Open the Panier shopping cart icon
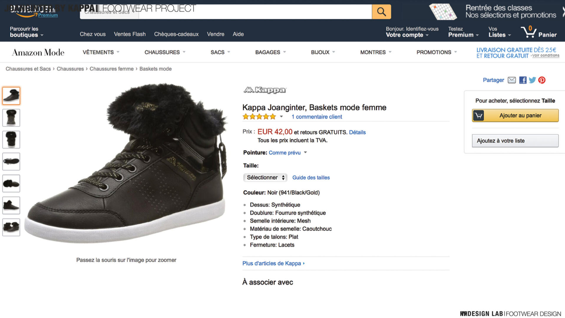Screen dimensions: 565x318 pos(528,32)
